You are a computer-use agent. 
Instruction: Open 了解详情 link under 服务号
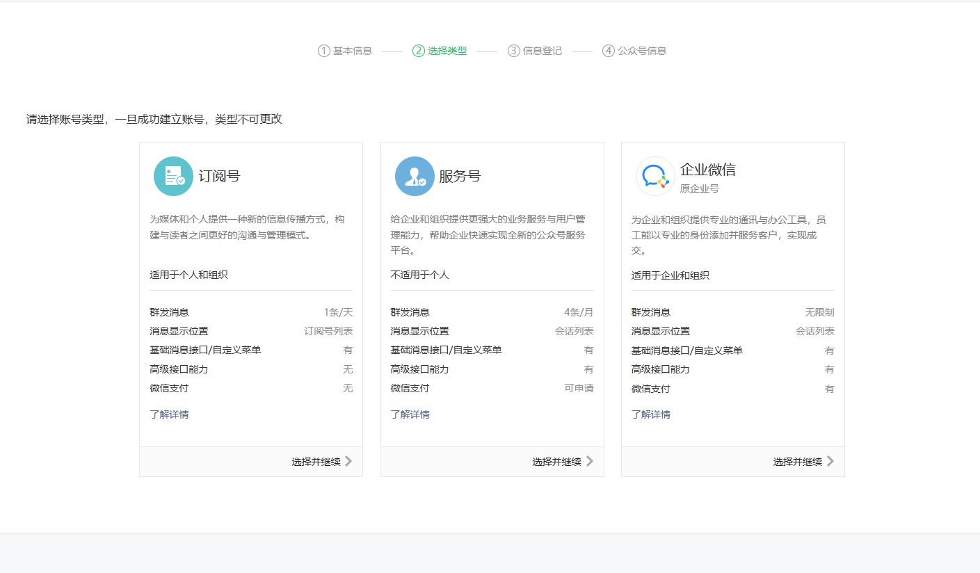coord(410,414)
